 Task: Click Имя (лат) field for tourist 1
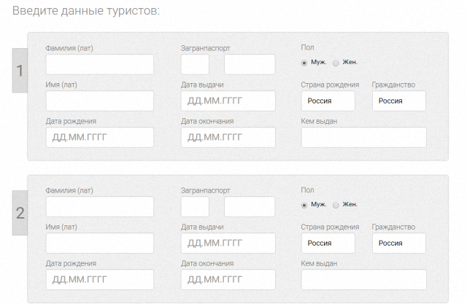(x=100, y=101)
